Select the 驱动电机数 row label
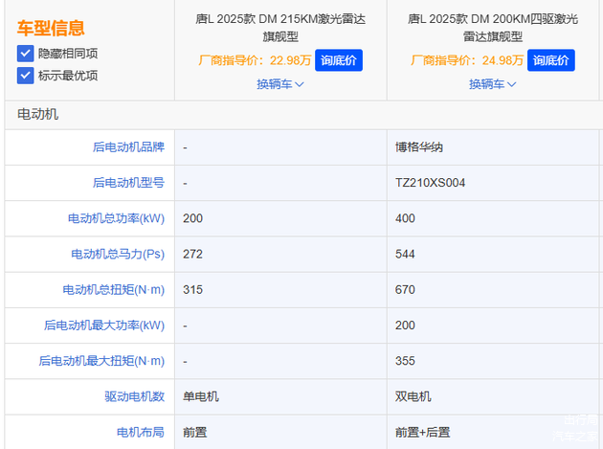The height and width of the screenshot is (449, 603). (x=134, y=396)
